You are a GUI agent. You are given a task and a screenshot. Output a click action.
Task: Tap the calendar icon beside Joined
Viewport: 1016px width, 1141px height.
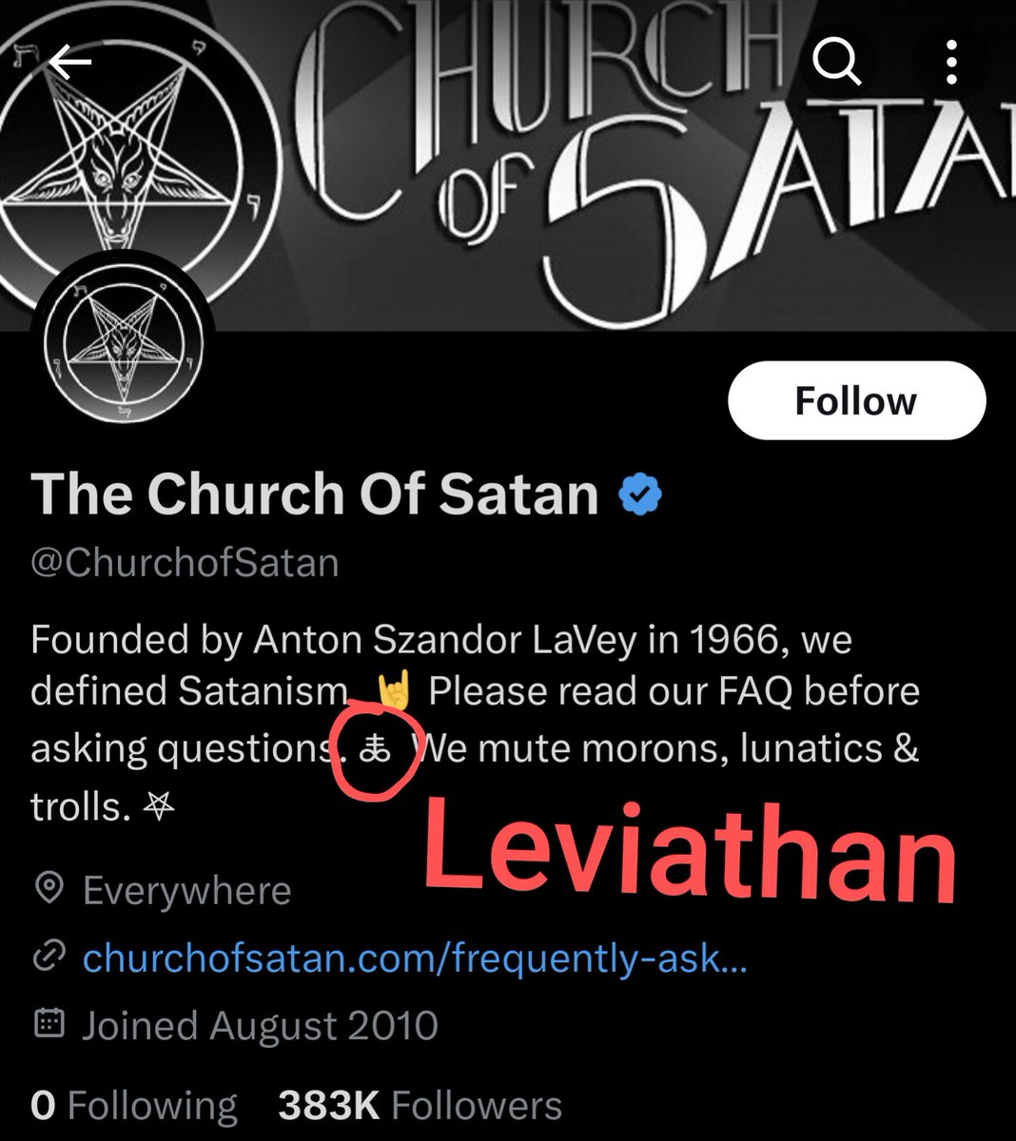[x=49, y=1025]
